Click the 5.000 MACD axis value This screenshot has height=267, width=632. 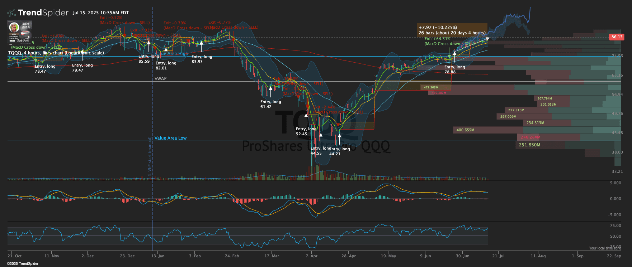(616, 183)
